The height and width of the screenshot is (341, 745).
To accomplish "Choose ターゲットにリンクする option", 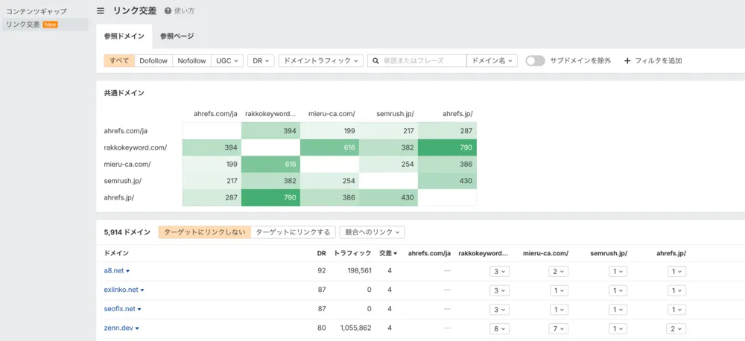I will tap(293, 232).
